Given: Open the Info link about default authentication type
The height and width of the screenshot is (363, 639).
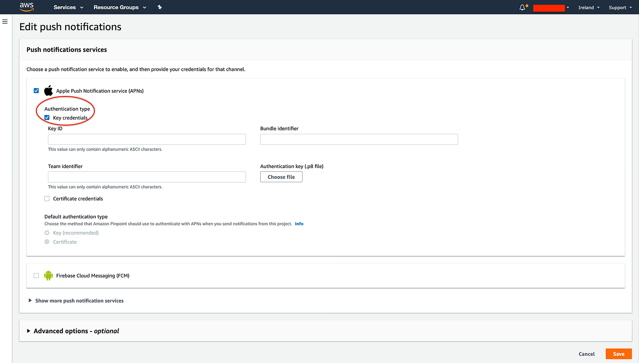Looking at the screenshot, I should click(299, 223).
